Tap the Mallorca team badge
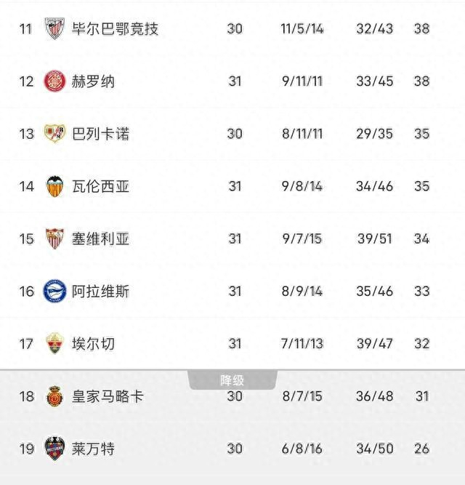The width and height of the screenshot is (465, 485). [x=55, y=396]
